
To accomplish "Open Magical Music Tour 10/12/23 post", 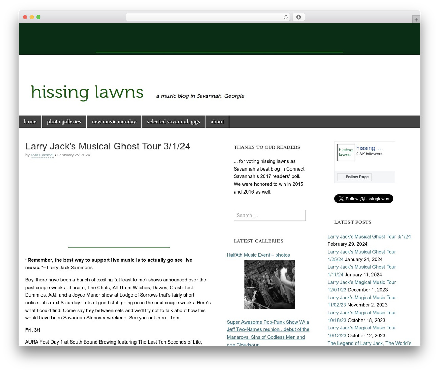I will point(361,332).
